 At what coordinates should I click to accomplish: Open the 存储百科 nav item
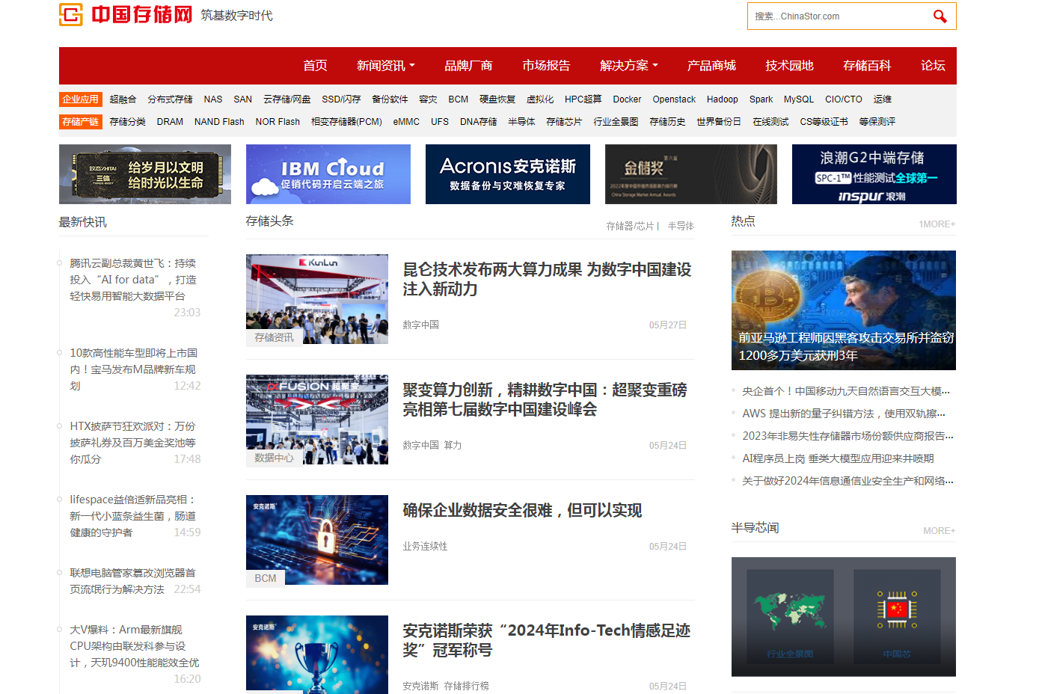(x=867, y=66)
